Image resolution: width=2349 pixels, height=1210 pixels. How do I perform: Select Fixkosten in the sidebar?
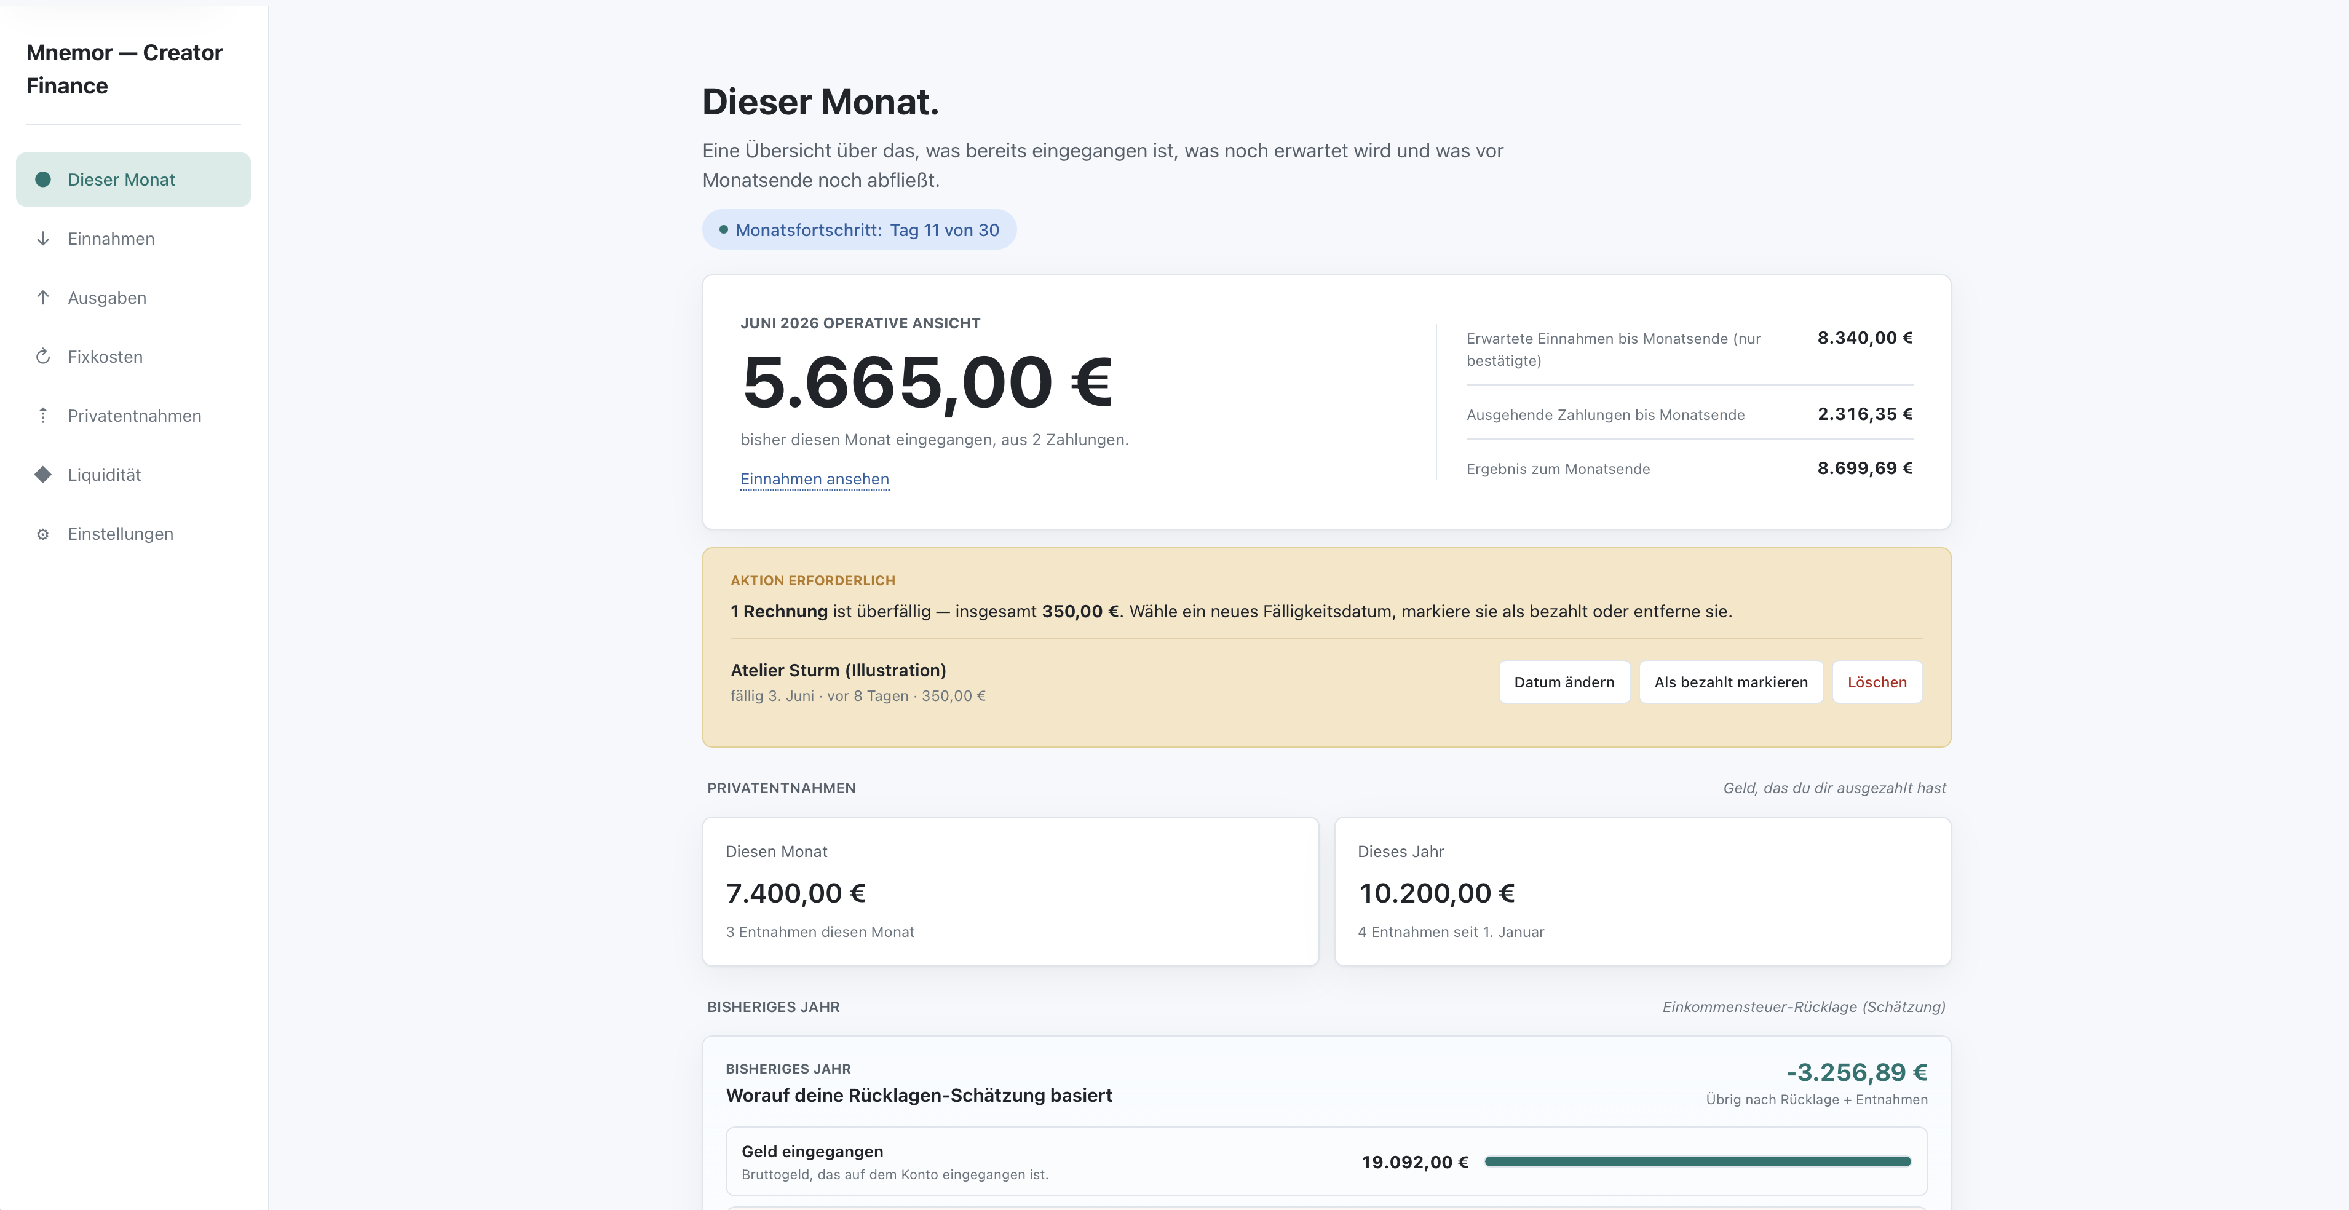pyautogui.click(x=133, y=357)
